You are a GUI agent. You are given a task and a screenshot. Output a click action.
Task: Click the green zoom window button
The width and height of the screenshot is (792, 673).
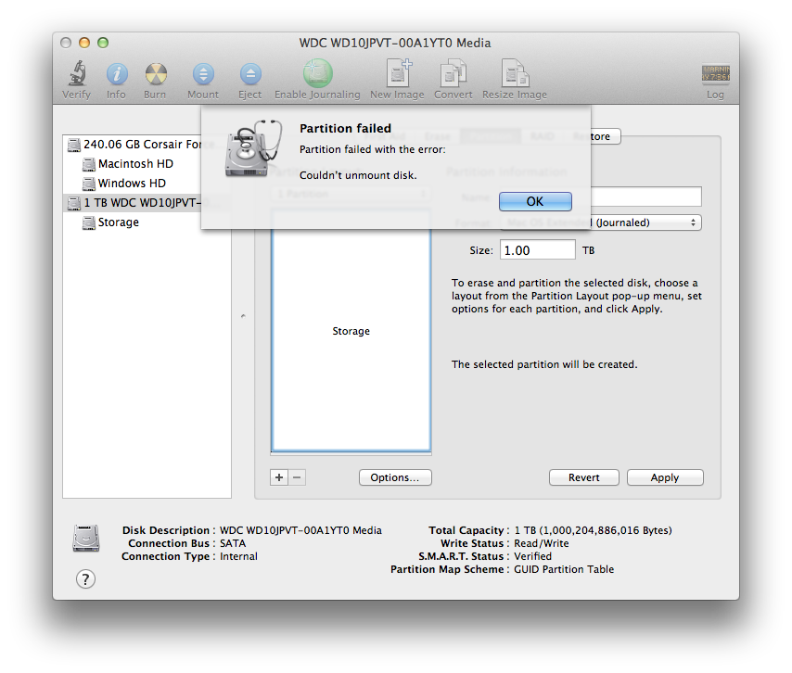(103, 43)
